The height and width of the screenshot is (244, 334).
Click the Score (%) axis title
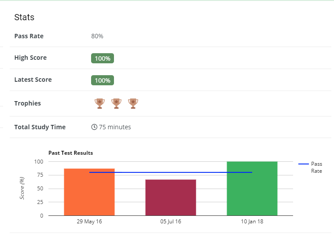(22, 188)
